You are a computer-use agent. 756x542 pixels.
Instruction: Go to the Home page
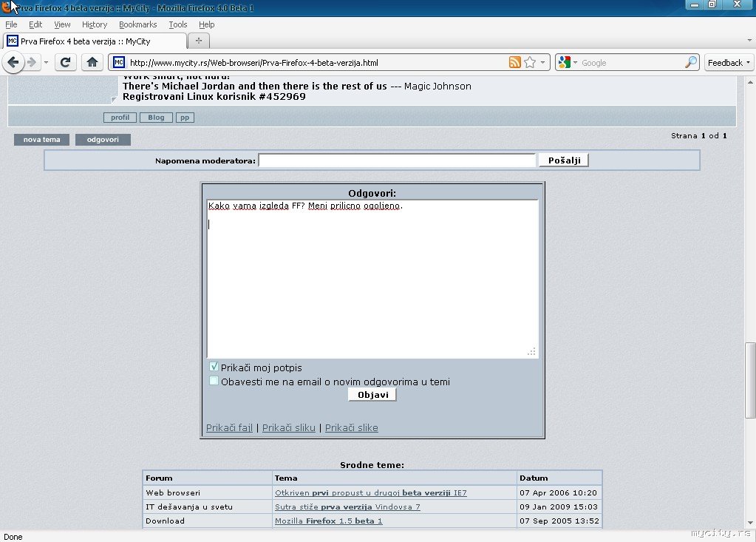(92, 63)
